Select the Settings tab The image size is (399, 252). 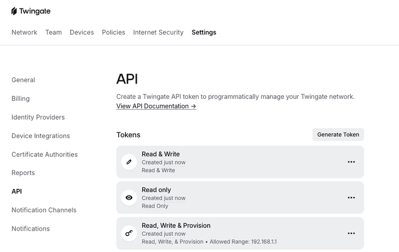[204, 32]
